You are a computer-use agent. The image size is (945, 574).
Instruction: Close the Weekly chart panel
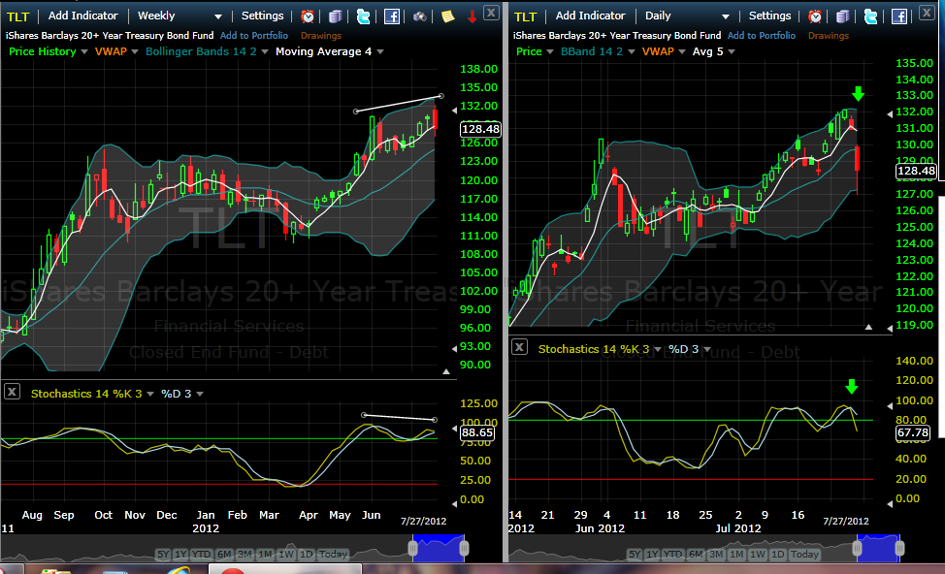coord(491,12)
